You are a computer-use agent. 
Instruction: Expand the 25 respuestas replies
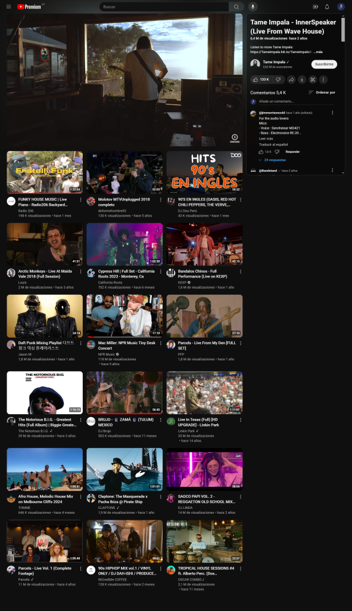coord(272,160)
